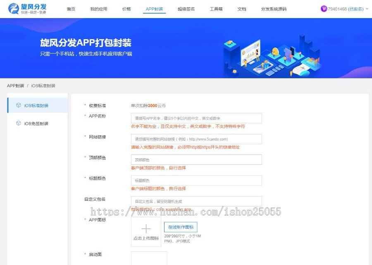Click the APP名称 input field

coord(196,118)
